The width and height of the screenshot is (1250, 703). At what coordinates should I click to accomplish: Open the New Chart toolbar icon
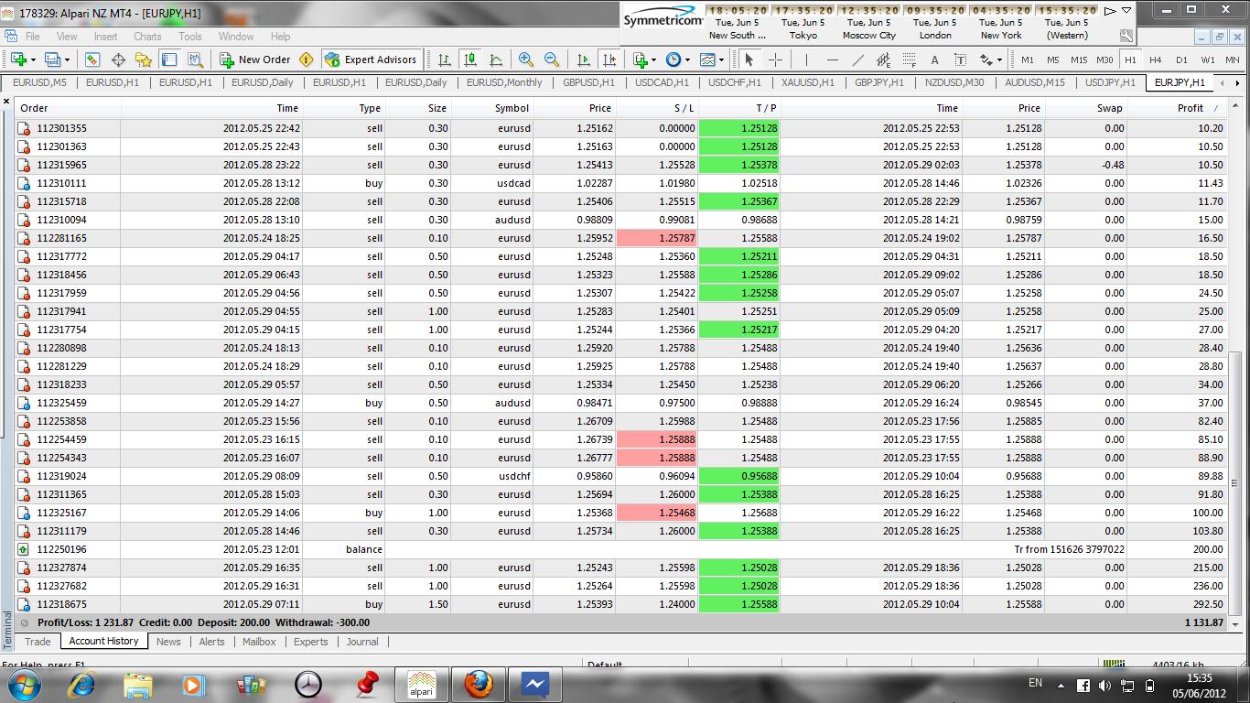point(17,59)
